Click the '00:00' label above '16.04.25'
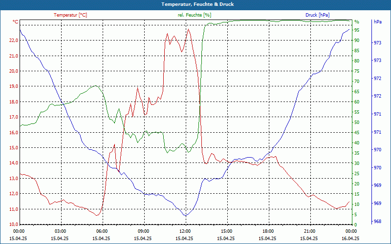Viewport: 391px width, 244px height. [x=351, y=231]
